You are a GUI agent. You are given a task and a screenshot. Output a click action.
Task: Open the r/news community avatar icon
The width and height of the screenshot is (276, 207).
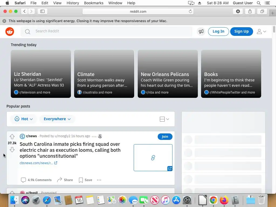(x=22, y=136)
